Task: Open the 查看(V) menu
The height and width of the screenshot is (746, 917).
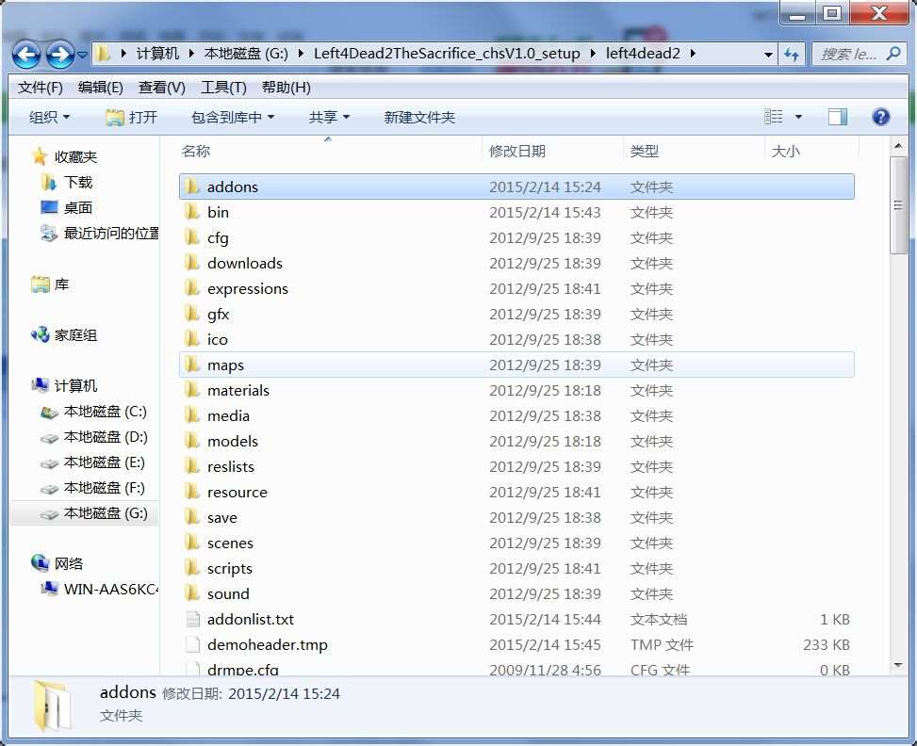Action: 162,87
